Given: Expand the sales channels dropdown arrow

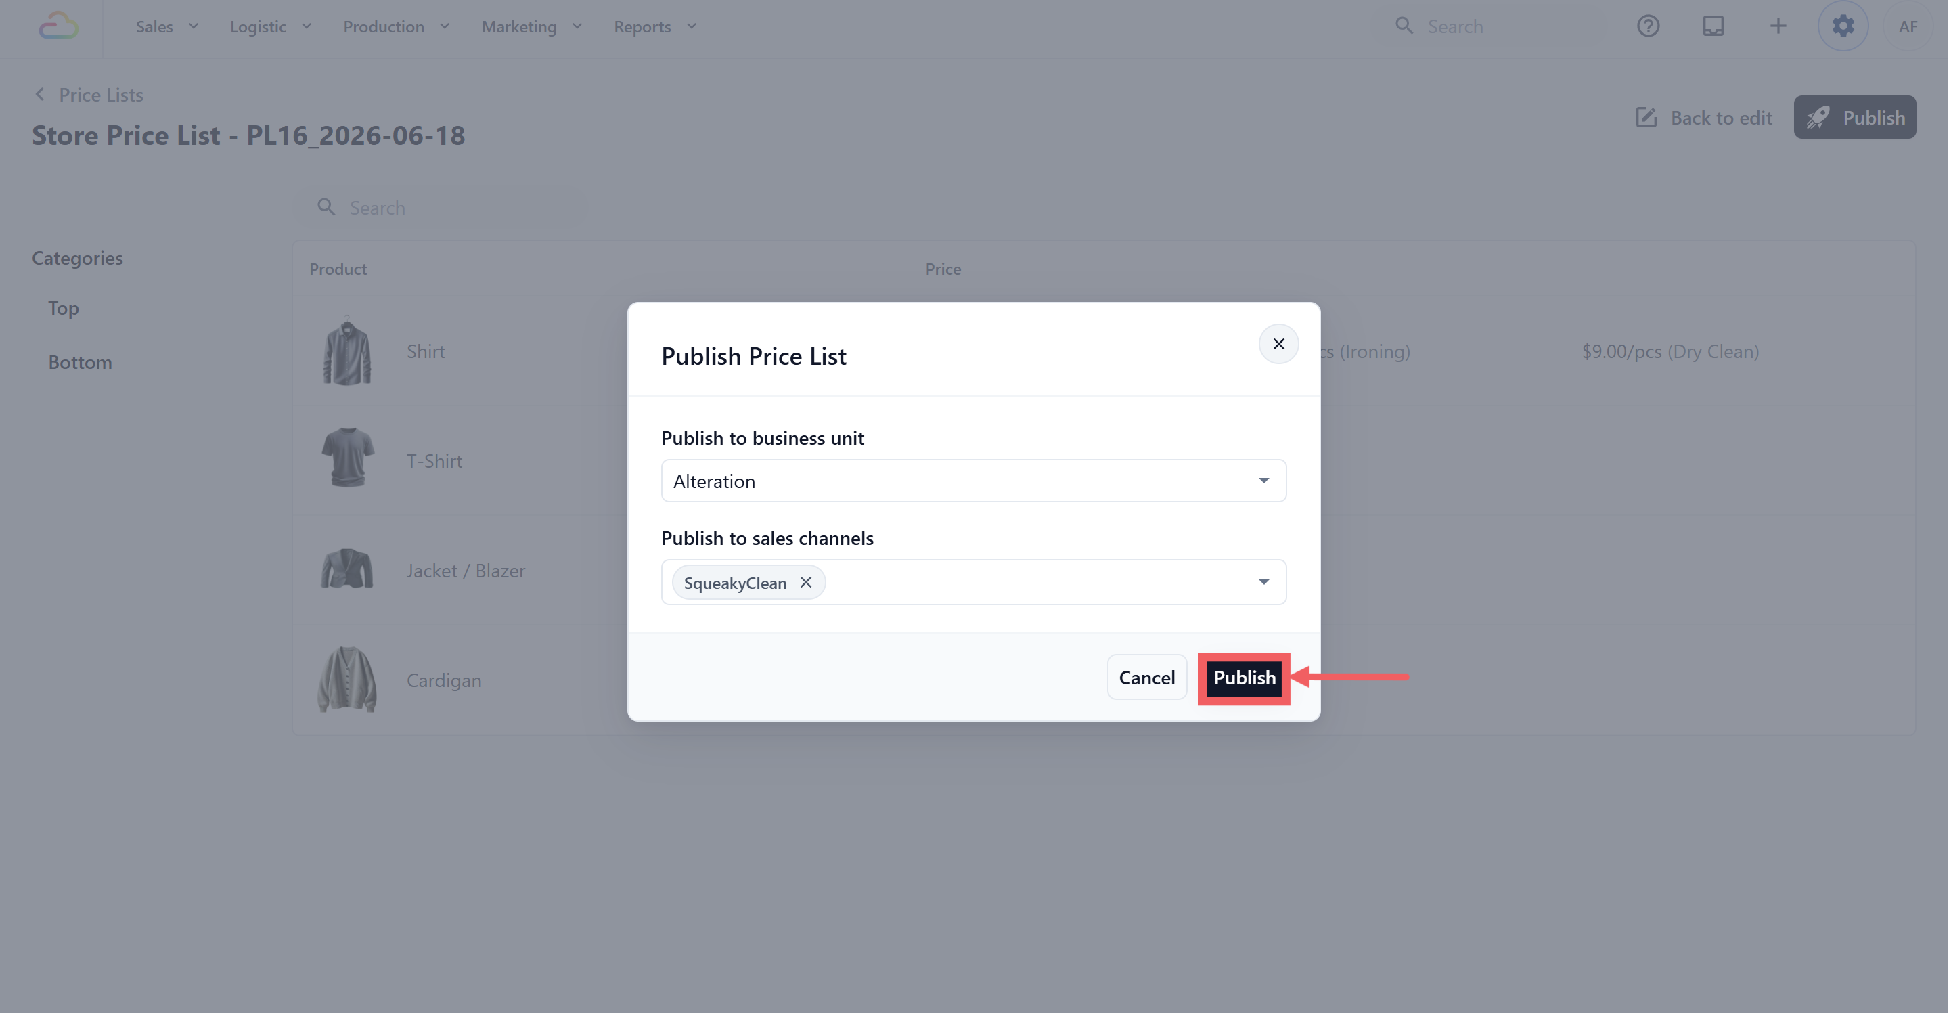Looking at the screenshot, I should pyautogui.click(x=1263, y=582).
